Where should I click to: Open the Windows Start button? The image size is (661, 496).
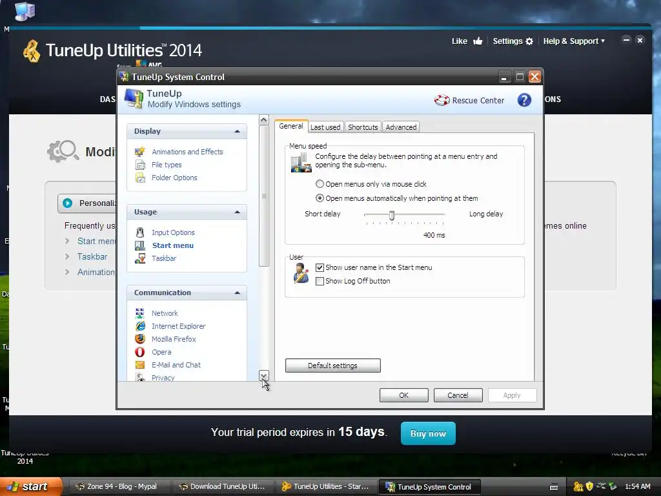click(30, 486)
